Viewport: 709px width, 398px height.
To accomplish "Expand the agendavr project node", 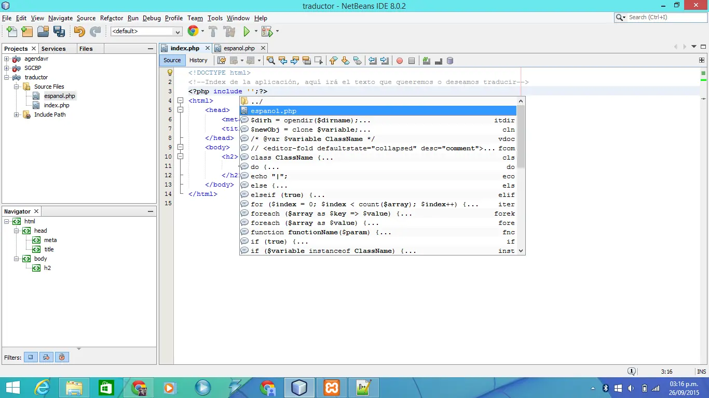I will [7, 59].
